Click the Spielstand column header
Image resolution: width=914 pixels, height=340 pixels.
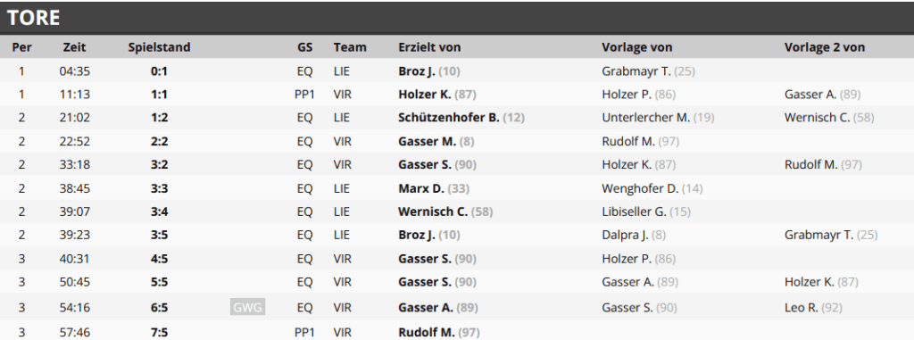(x=159, y=47)
